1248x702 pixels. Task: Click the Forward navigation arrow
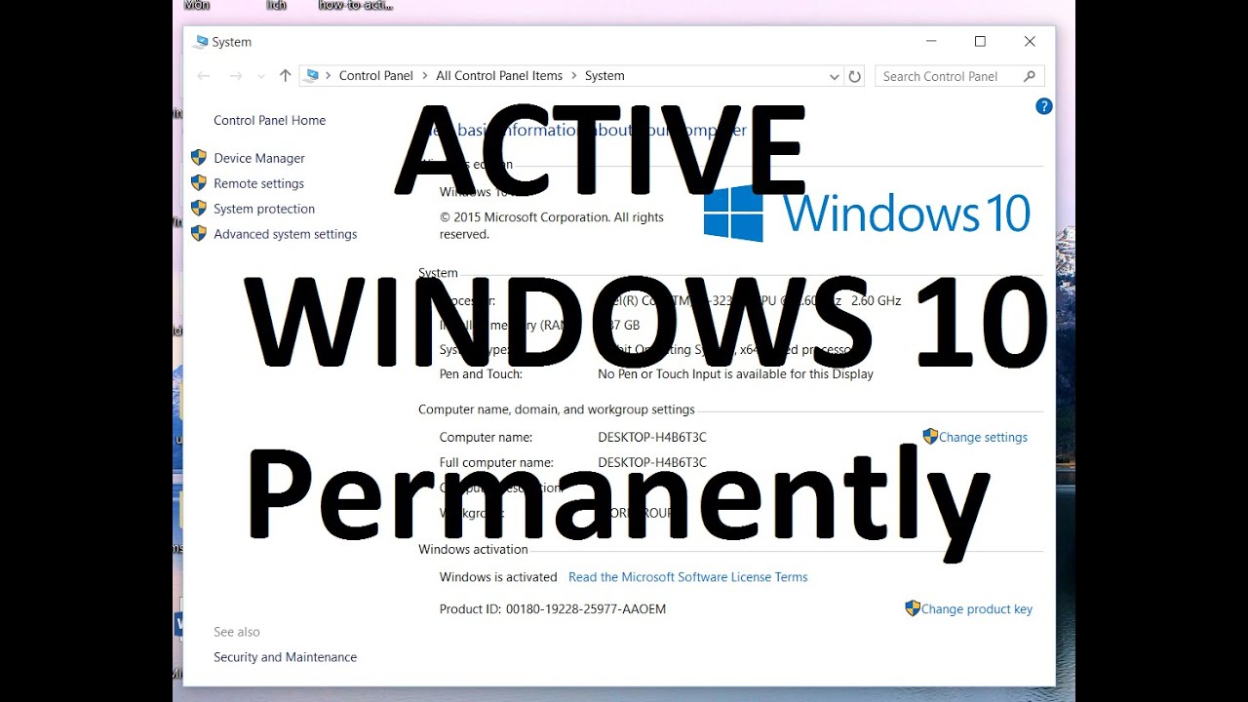click(x=235, y=75)
